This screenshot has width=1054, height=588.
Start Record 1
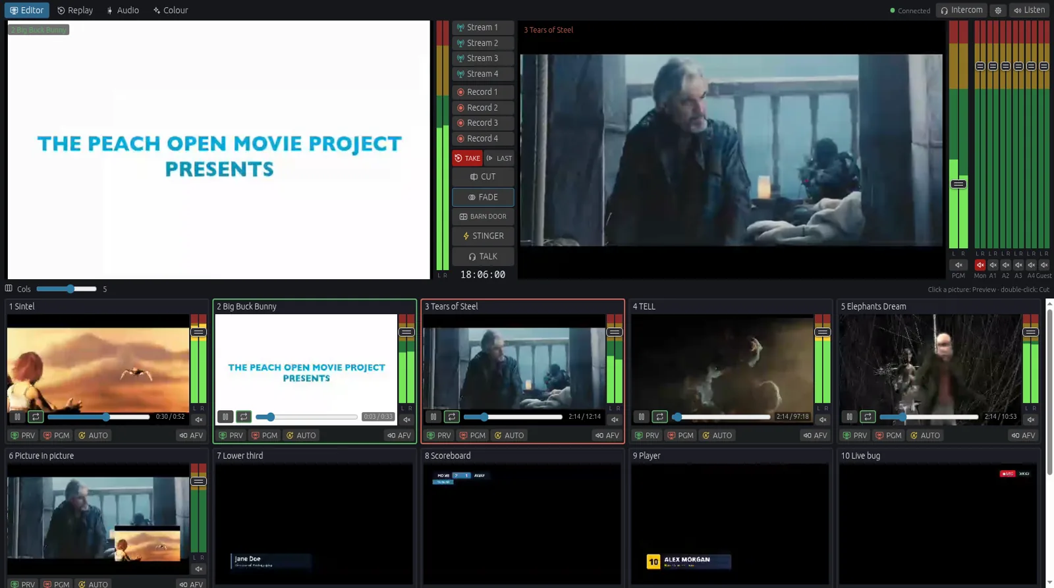click(x=483, y=92)
